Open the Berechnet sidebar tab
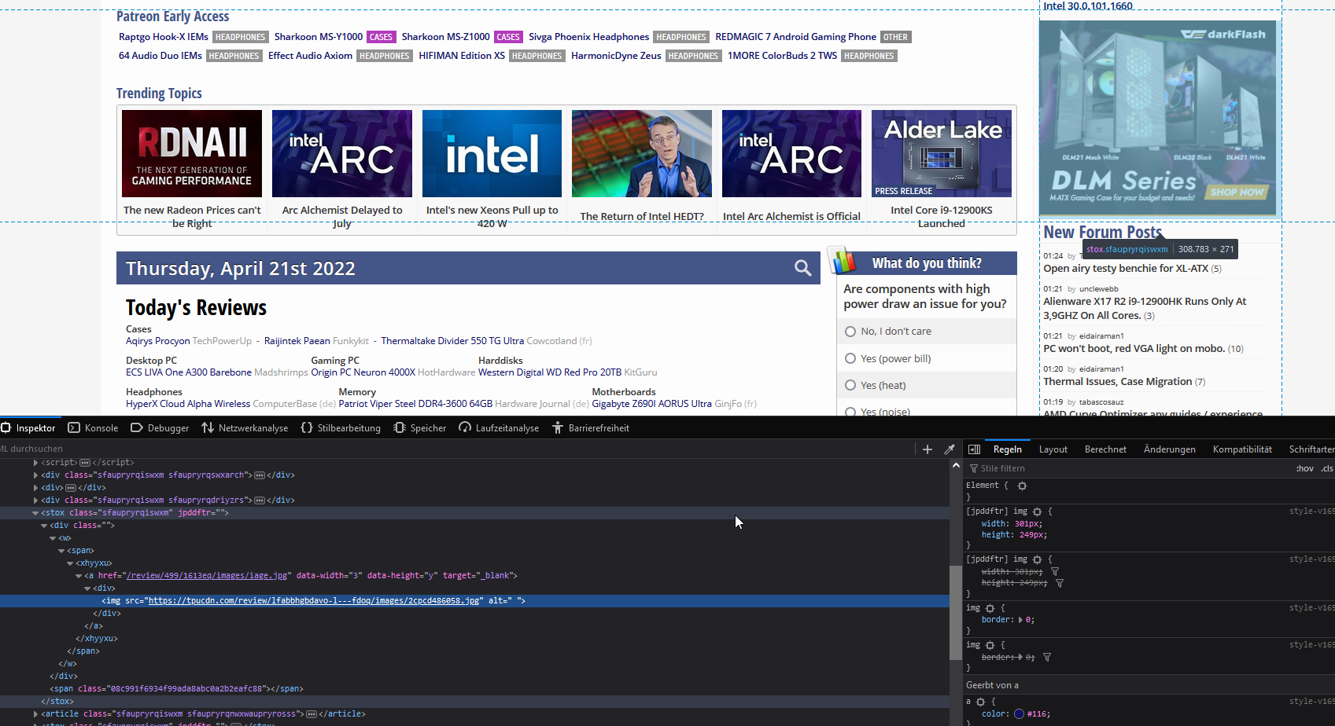 1105,449
